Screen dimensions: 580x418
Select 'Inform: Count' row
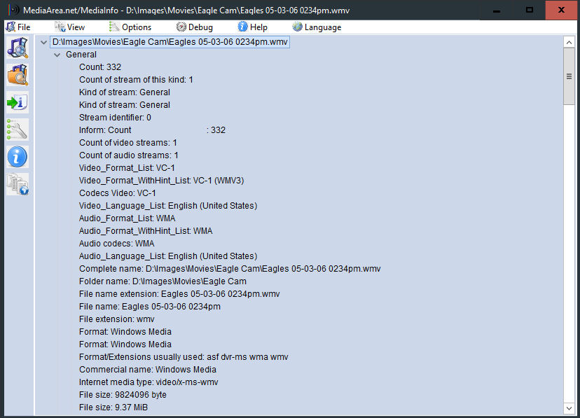153,130
